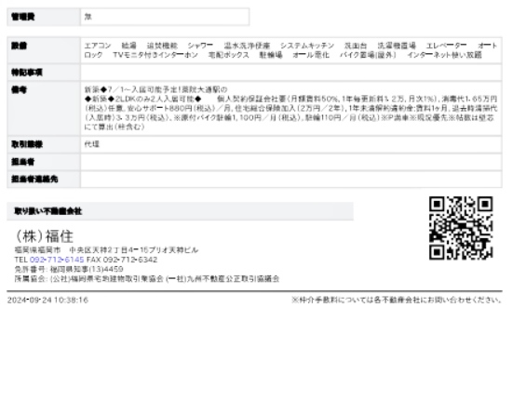Click the インターネット使い放題 equipment item

point(444,55)
